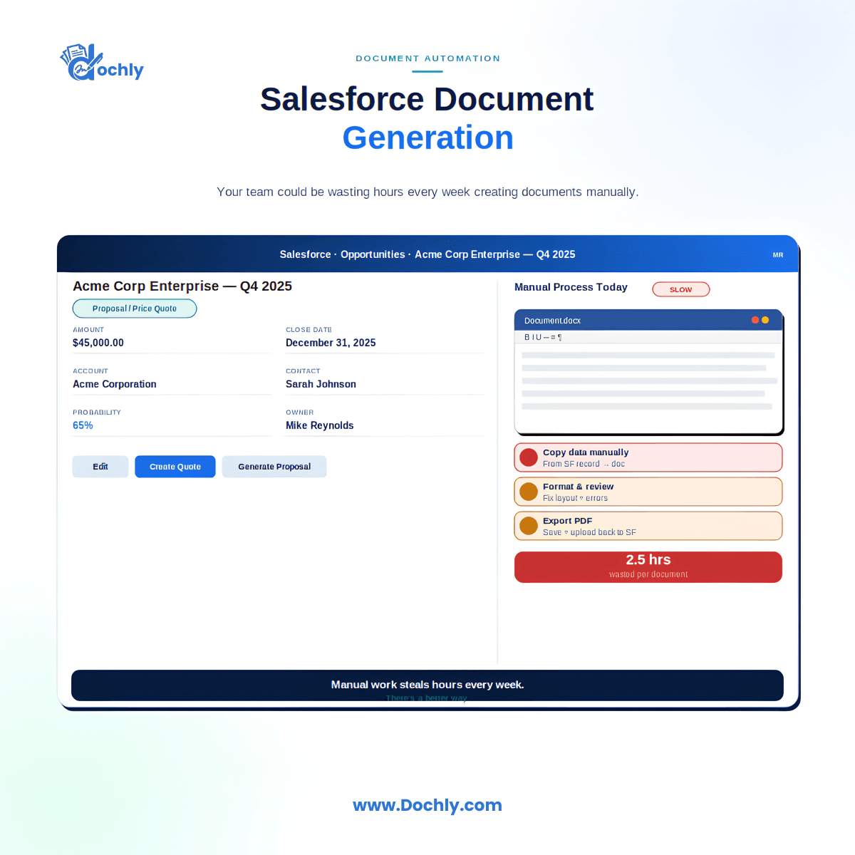The height and width of the screenshot is (855, 855).
Task: Click Acme Corp Enterprise — Q4 2025 breadcrumb
Action: click(x=495, y=254)
